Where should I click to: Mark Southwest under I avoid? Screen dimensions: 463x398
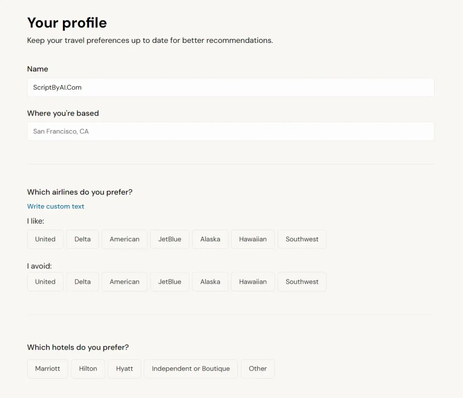click(x=302, y=282)
